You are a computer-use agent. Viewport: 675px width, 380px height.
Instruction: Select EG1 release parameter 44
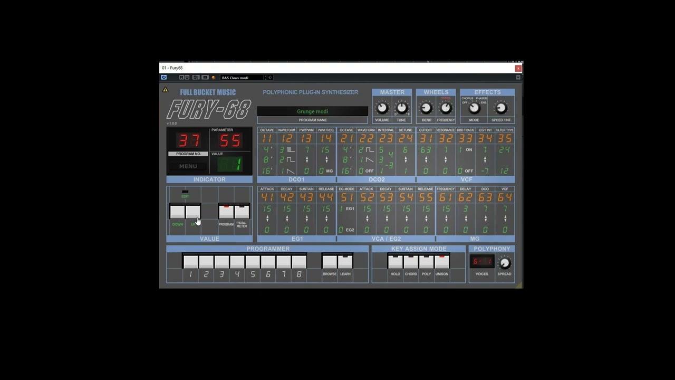(x=326, y=198)
